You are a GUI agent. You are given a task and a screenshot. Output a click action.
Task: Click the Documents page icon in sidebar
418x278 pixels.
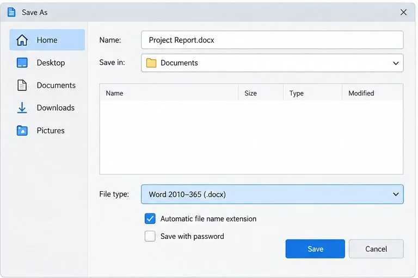click(x=22, y=85)
